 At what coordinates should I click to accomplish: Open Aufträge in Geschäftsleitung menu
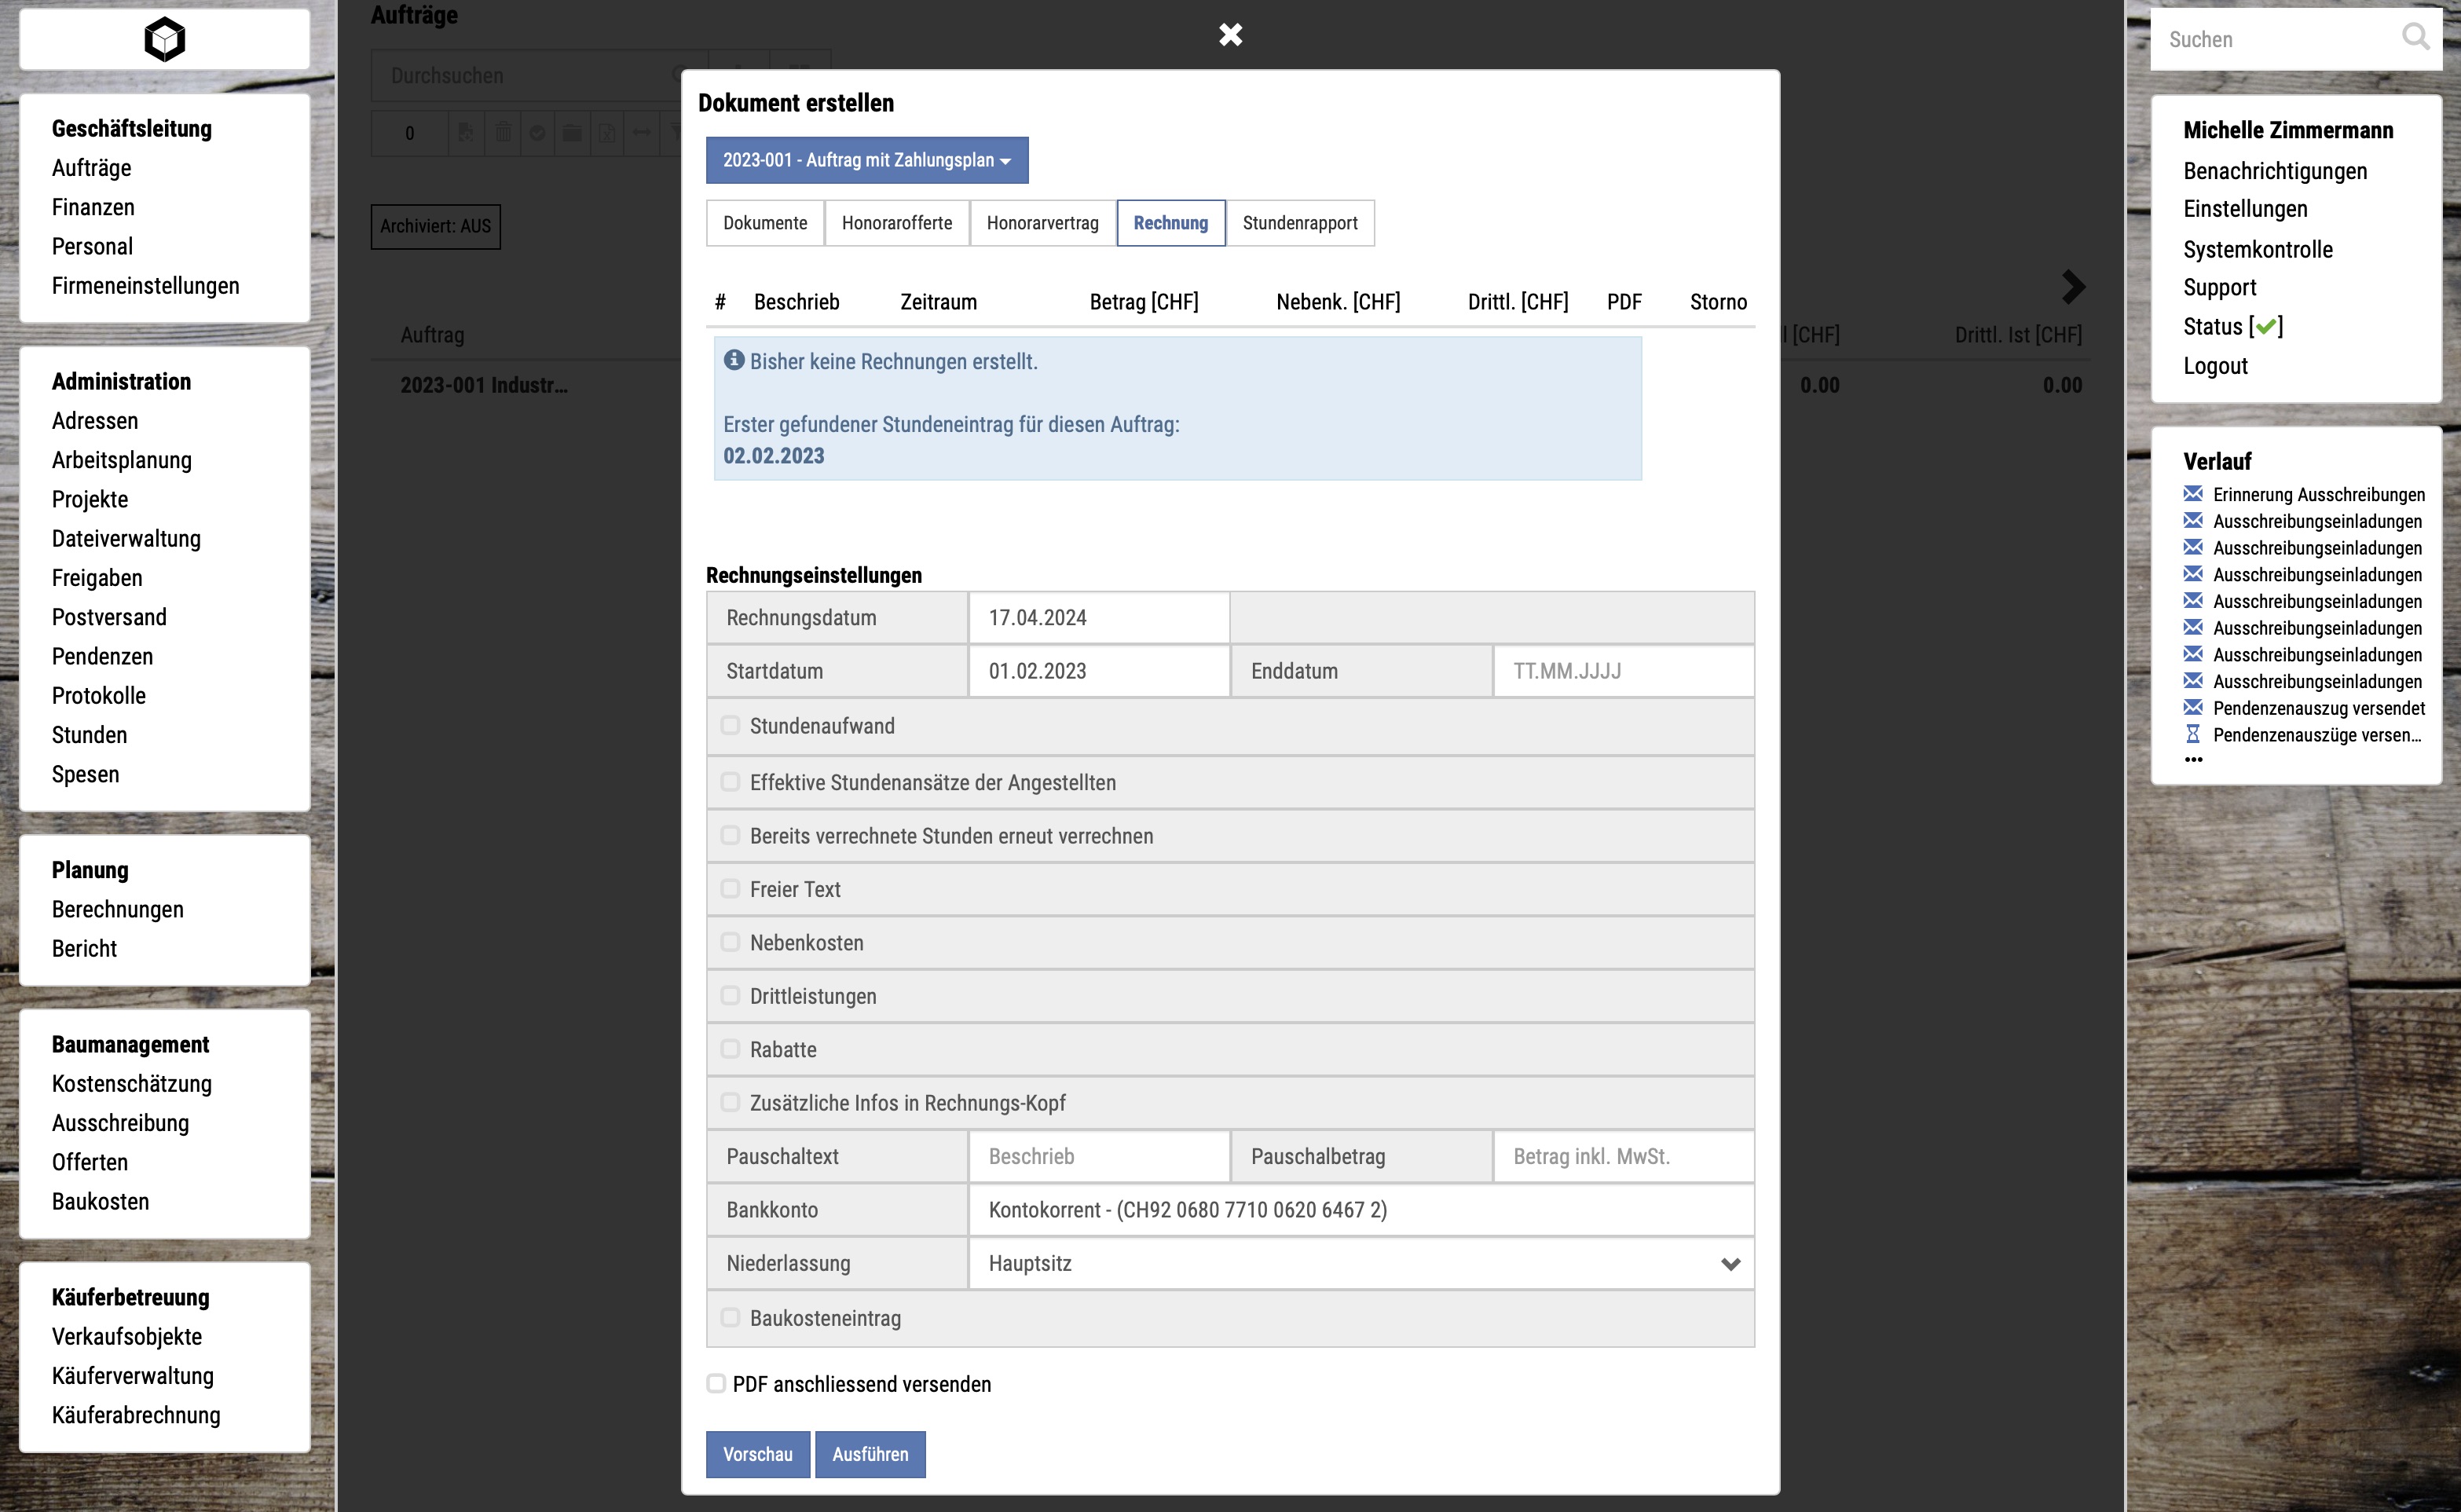[92, 168]
